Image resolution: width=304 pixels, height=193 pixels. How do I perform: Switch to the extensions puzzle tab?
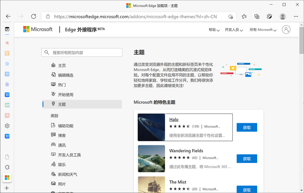[x=7, y=167]
